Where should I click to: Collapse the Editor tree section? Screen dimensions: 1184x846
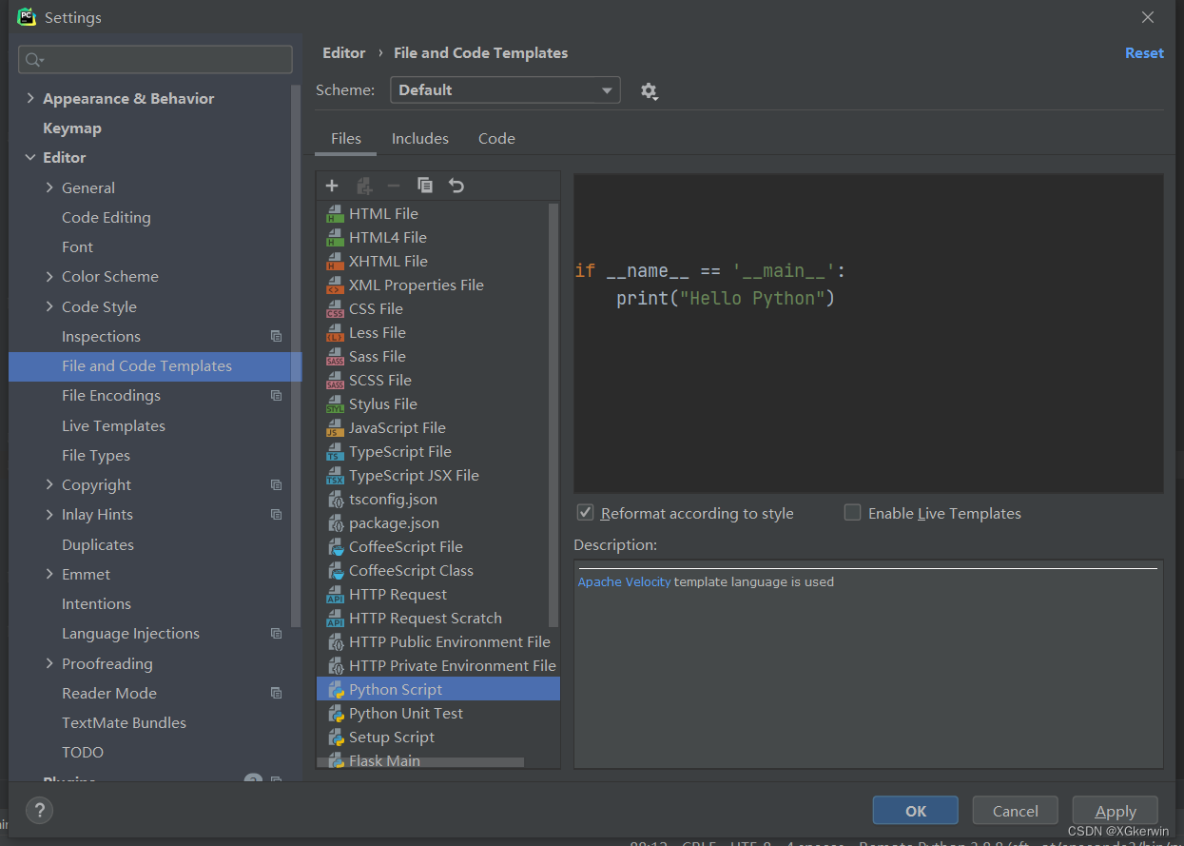pos(30,158)
